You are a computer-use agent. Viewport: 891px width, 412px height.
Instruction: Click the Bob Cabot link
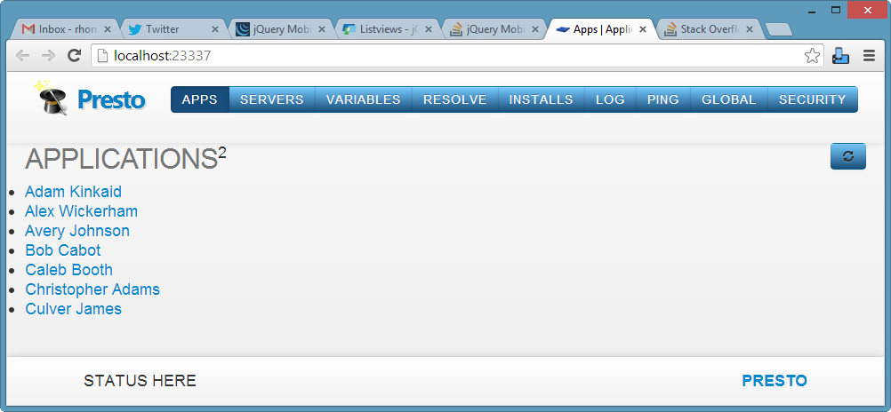63,250
